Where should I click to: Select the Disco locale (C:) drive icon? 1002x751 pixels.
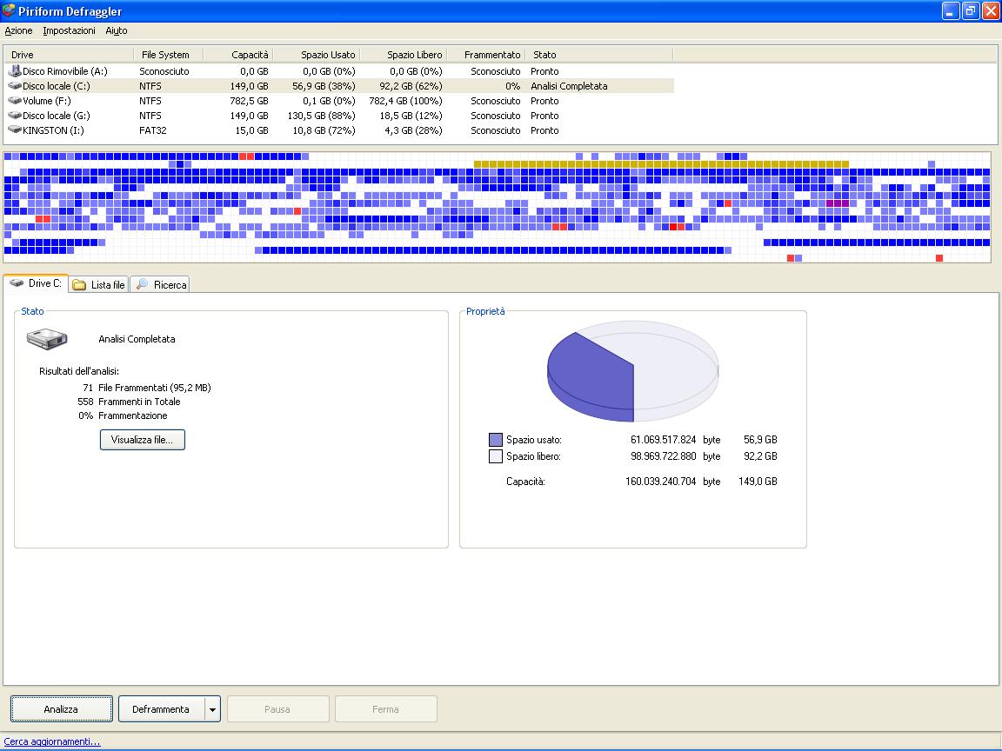click(x=15, y=85)
